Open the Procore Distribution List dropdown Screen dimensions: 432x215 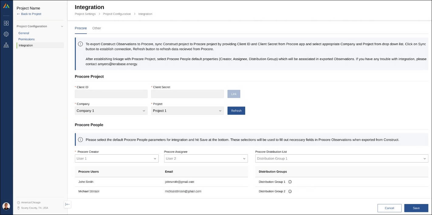(x=342, y=159)
